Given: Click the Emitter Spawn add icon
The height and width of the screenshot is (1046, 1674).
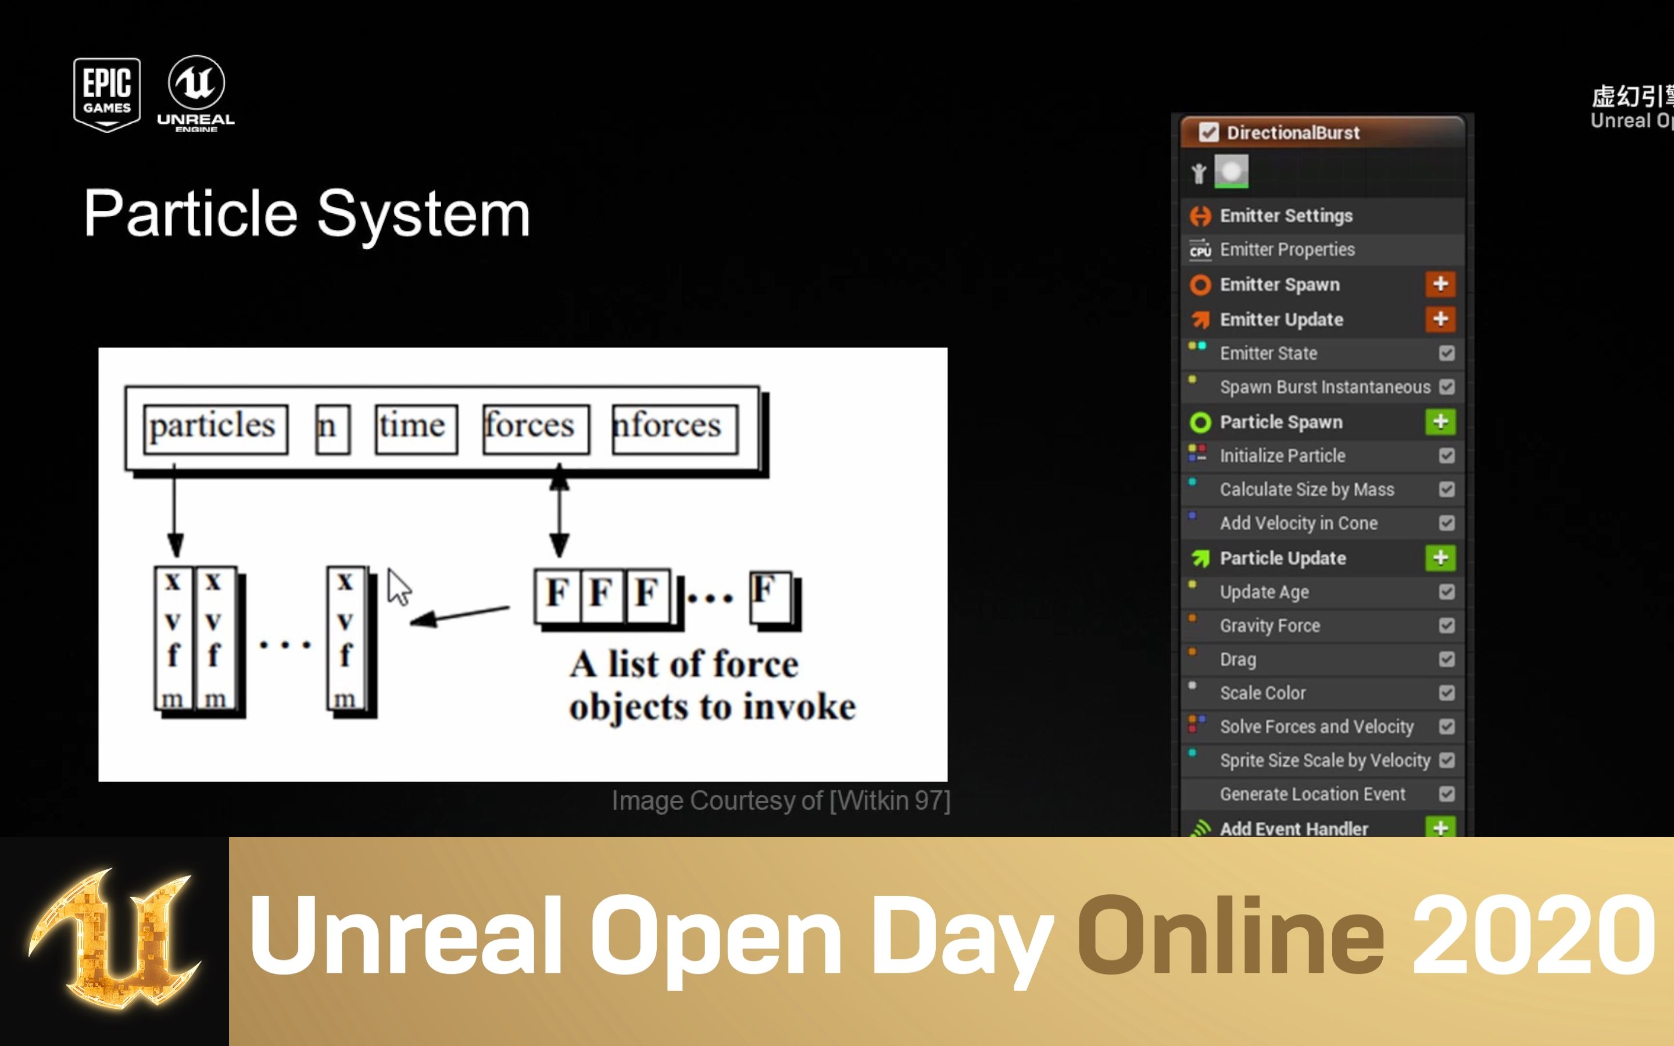Looking at the screenshot, I should pos(1443,283).
